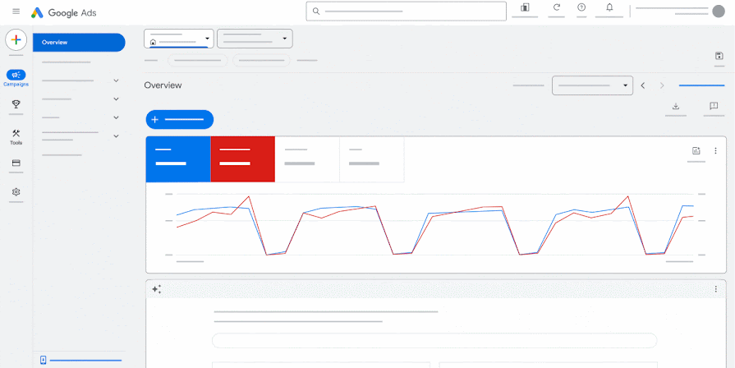
Task: Open Admin gear settings in sidebar
Action: tap(16, 191)
